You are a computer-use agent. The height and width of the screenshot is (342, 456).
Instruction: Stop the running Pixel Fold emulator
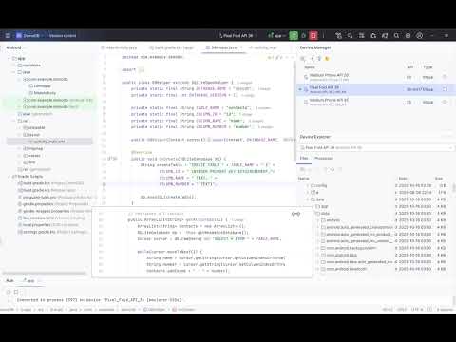pos(446,89)
